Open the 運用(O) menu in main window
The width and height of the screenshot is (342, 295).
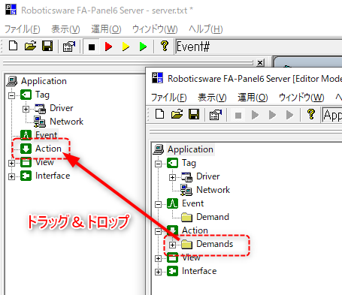pyautogui.click(x=106, y=29)
